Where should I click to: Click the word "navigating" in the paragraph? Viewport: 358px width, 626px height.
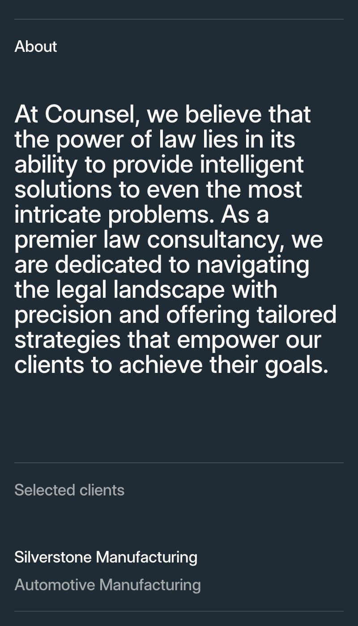[253, 265]
